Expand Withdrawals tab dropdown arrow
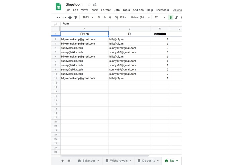Image resolution: width=233 pixels, height=165 pixels. (130, 161)
